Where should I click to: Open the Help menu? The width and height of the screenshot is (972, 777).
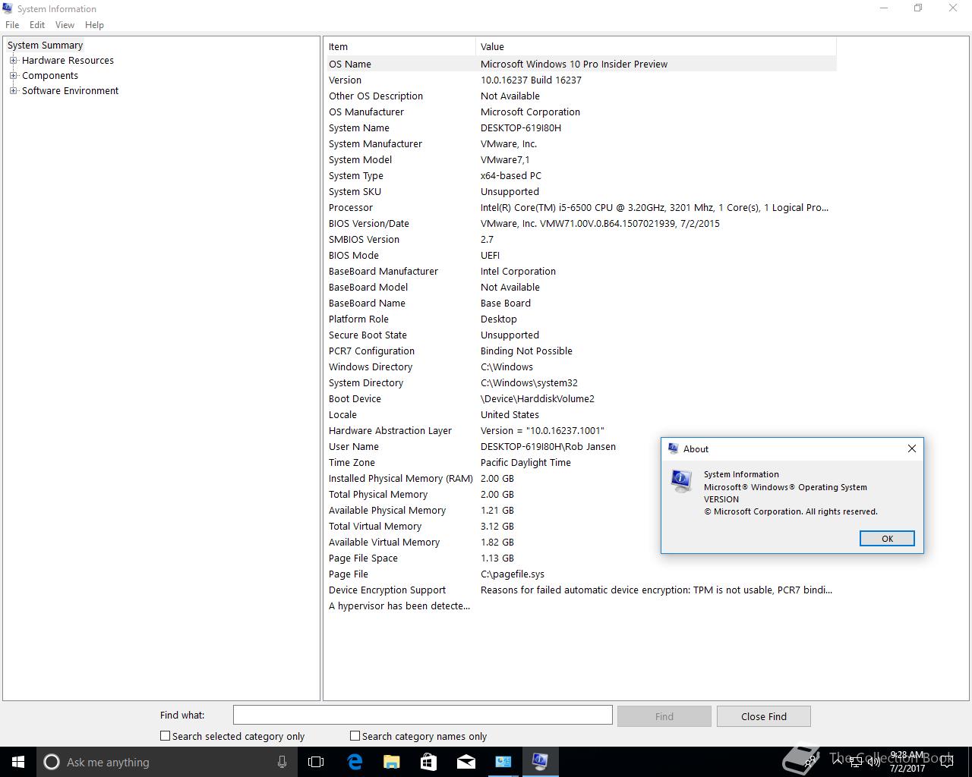94,24
